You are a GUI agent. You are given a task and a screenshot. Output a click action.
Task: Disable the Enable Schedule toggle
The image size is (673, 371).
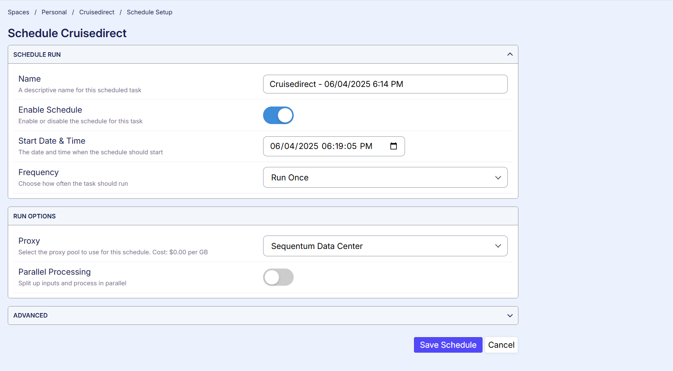[278, 116]
